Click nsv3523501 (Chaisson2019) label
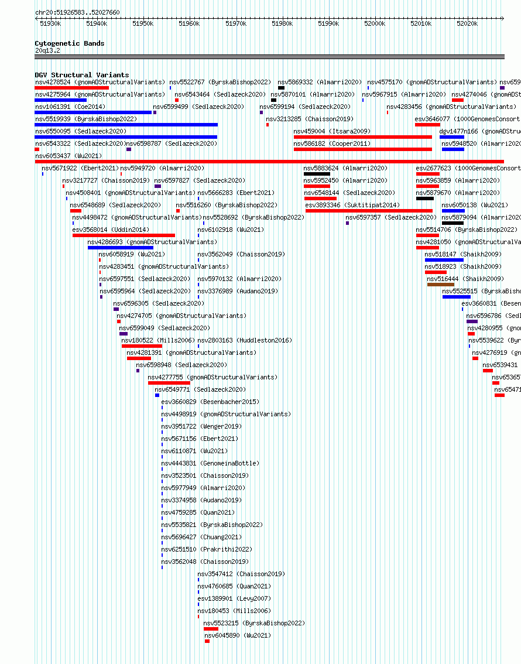Image resolution: width=521 pixels, height=664 pixels. [x=205, y=475]
